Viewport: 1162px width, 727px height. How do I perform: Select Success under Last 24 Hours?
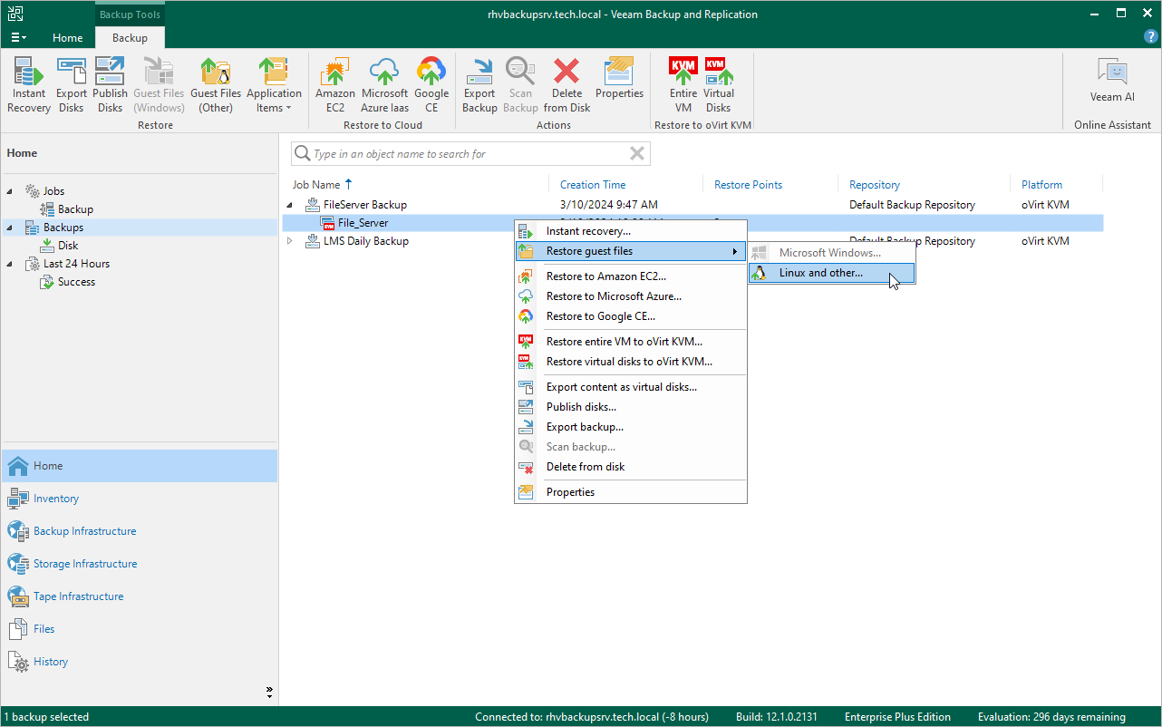coord(68,282)
